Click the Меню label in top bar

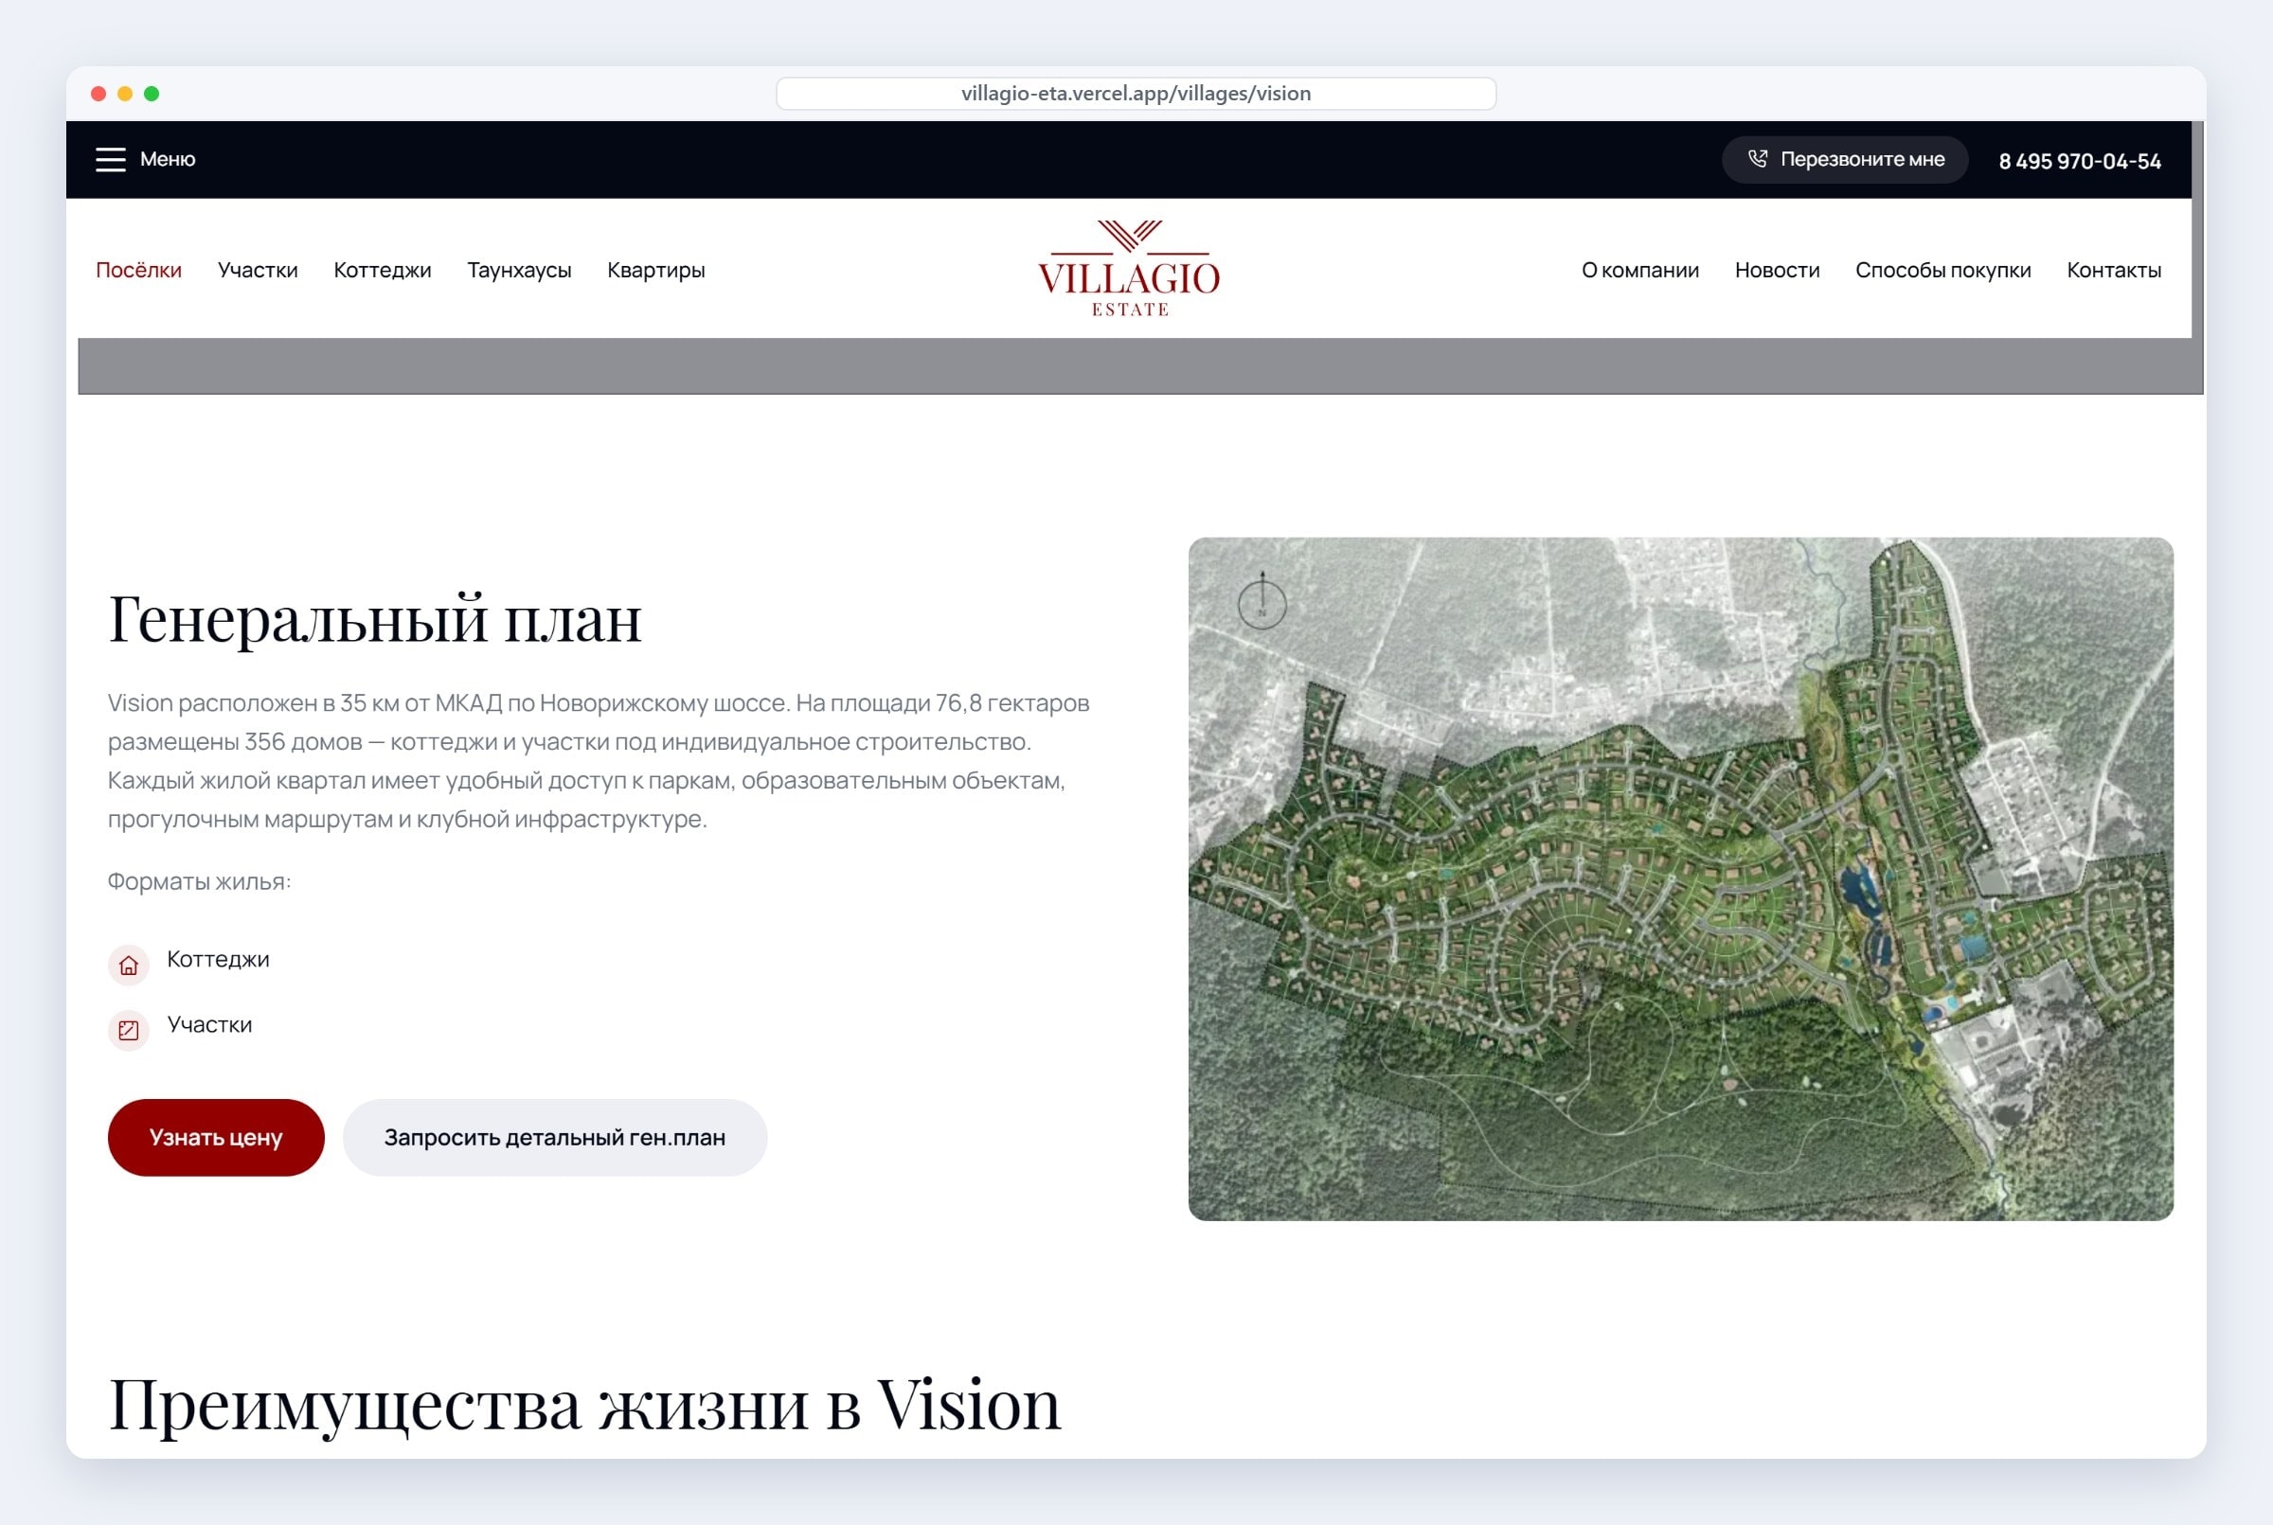point(168,158)
